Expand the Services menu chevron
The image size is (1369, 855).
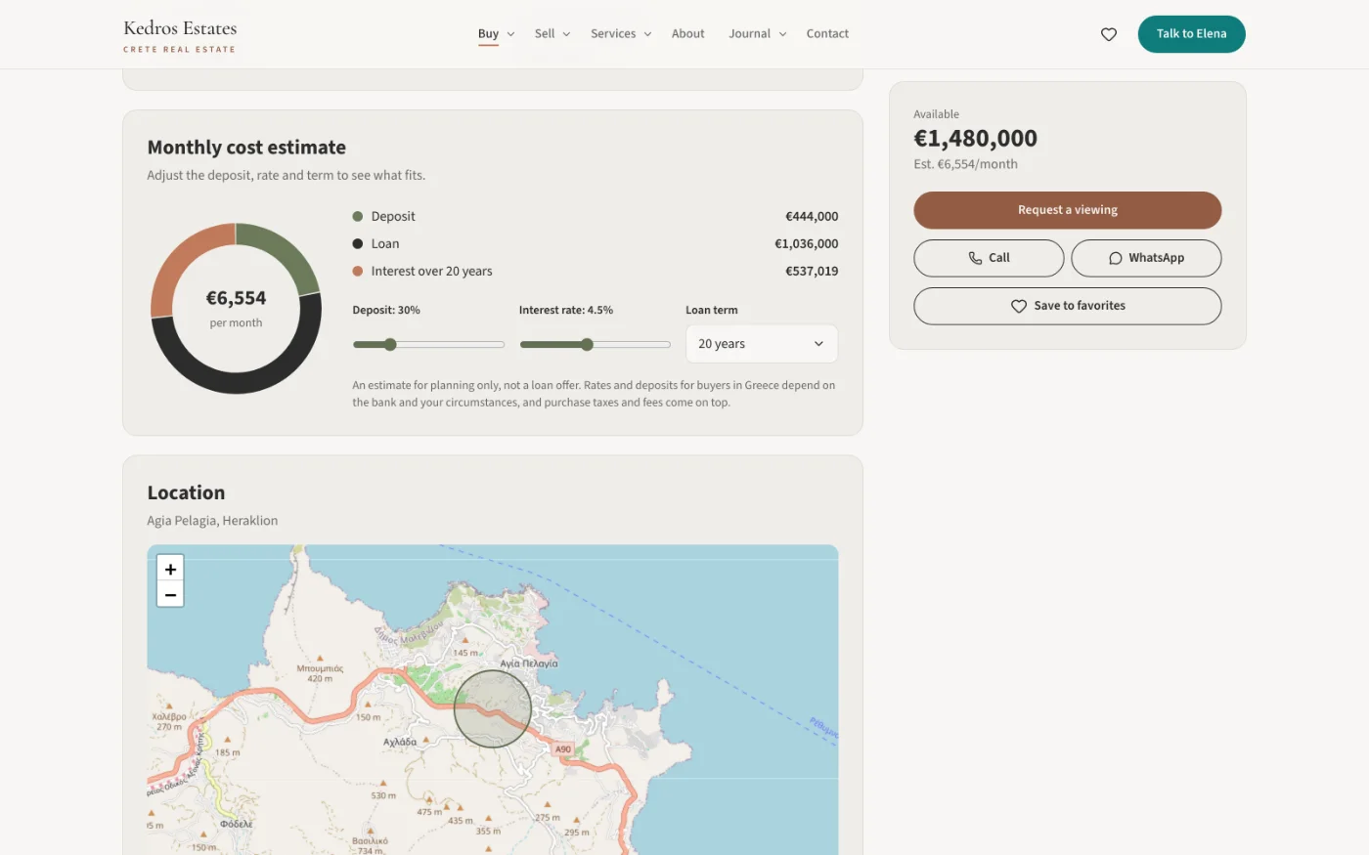coord(647,34)
